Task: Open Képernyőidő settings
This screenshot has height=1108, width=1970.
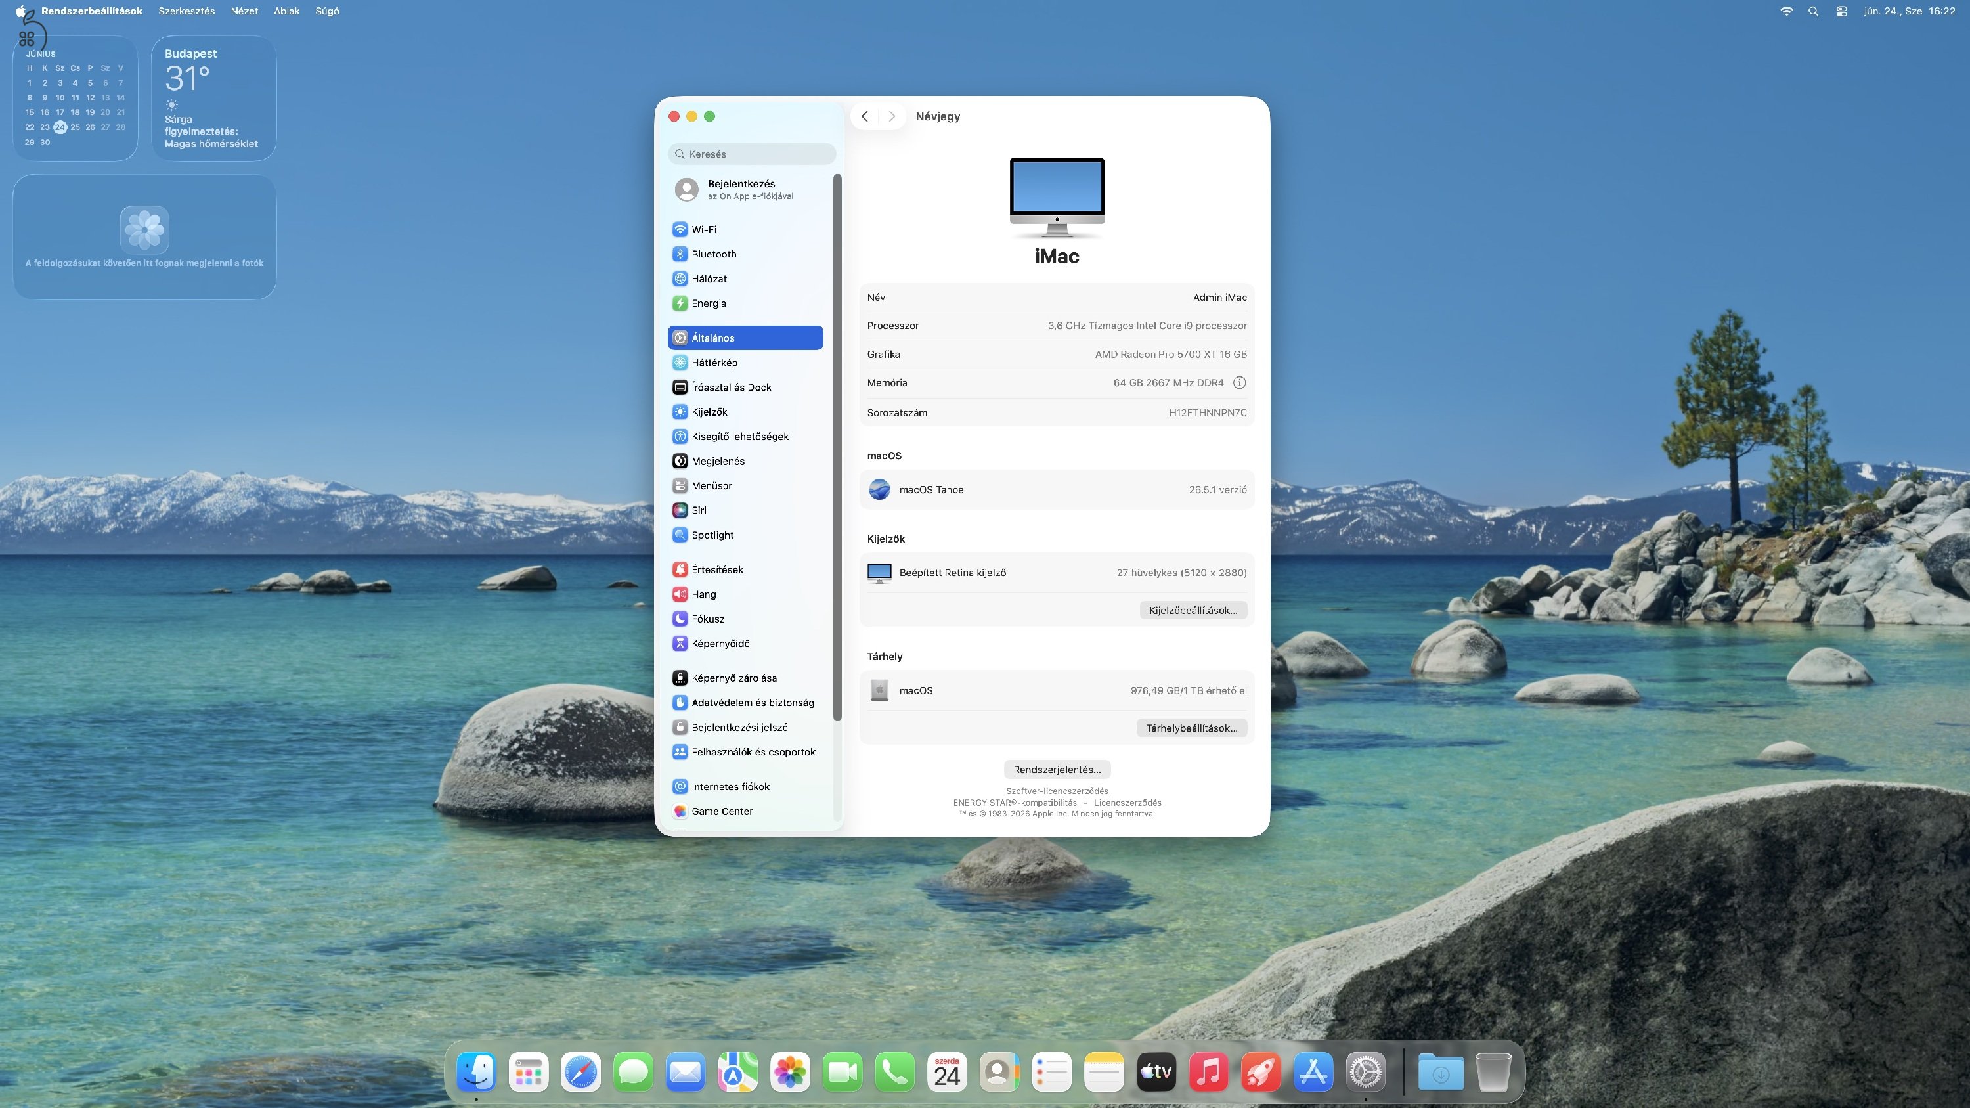Action: click(x=745, y=643)
